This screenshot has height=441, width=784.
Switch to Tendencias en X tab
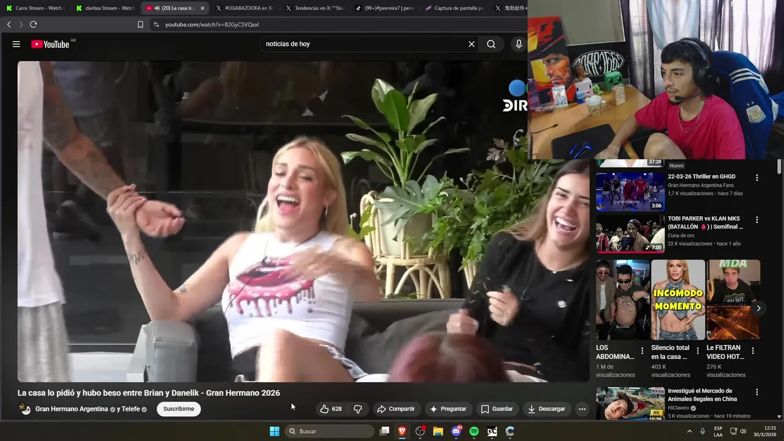[315, 8]
